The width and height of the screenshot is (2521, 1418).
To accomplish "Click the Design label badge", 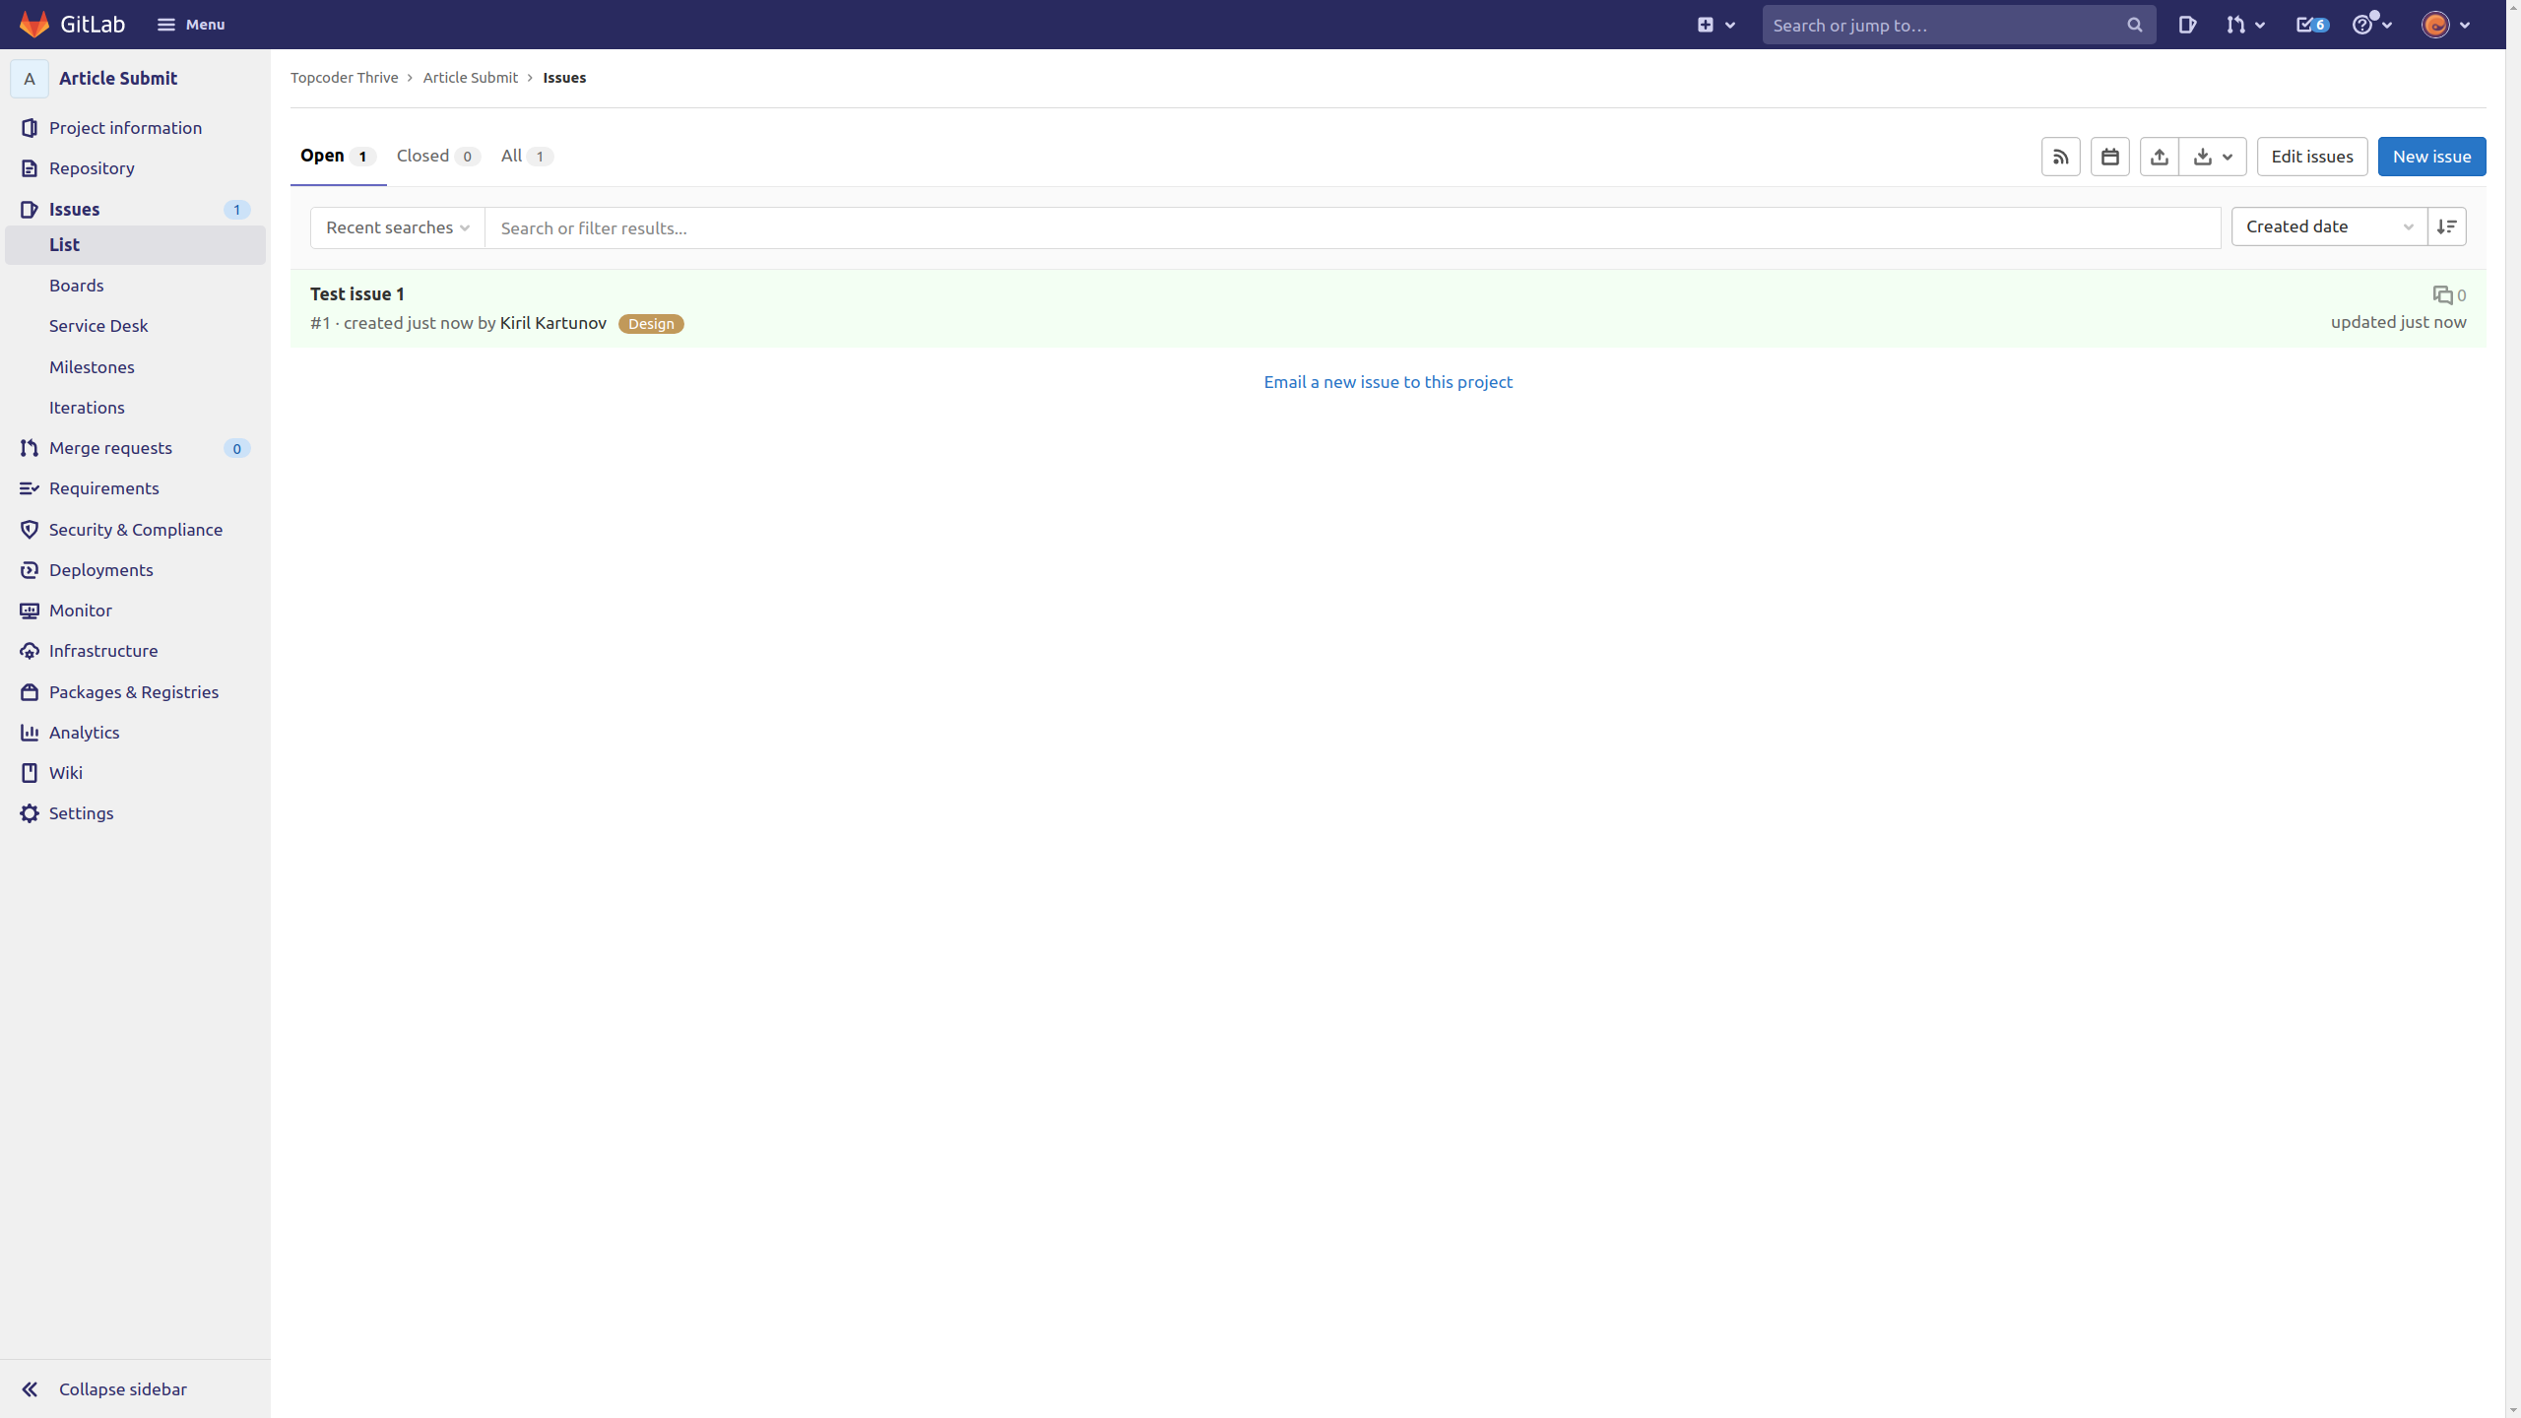I will [651, 324].
